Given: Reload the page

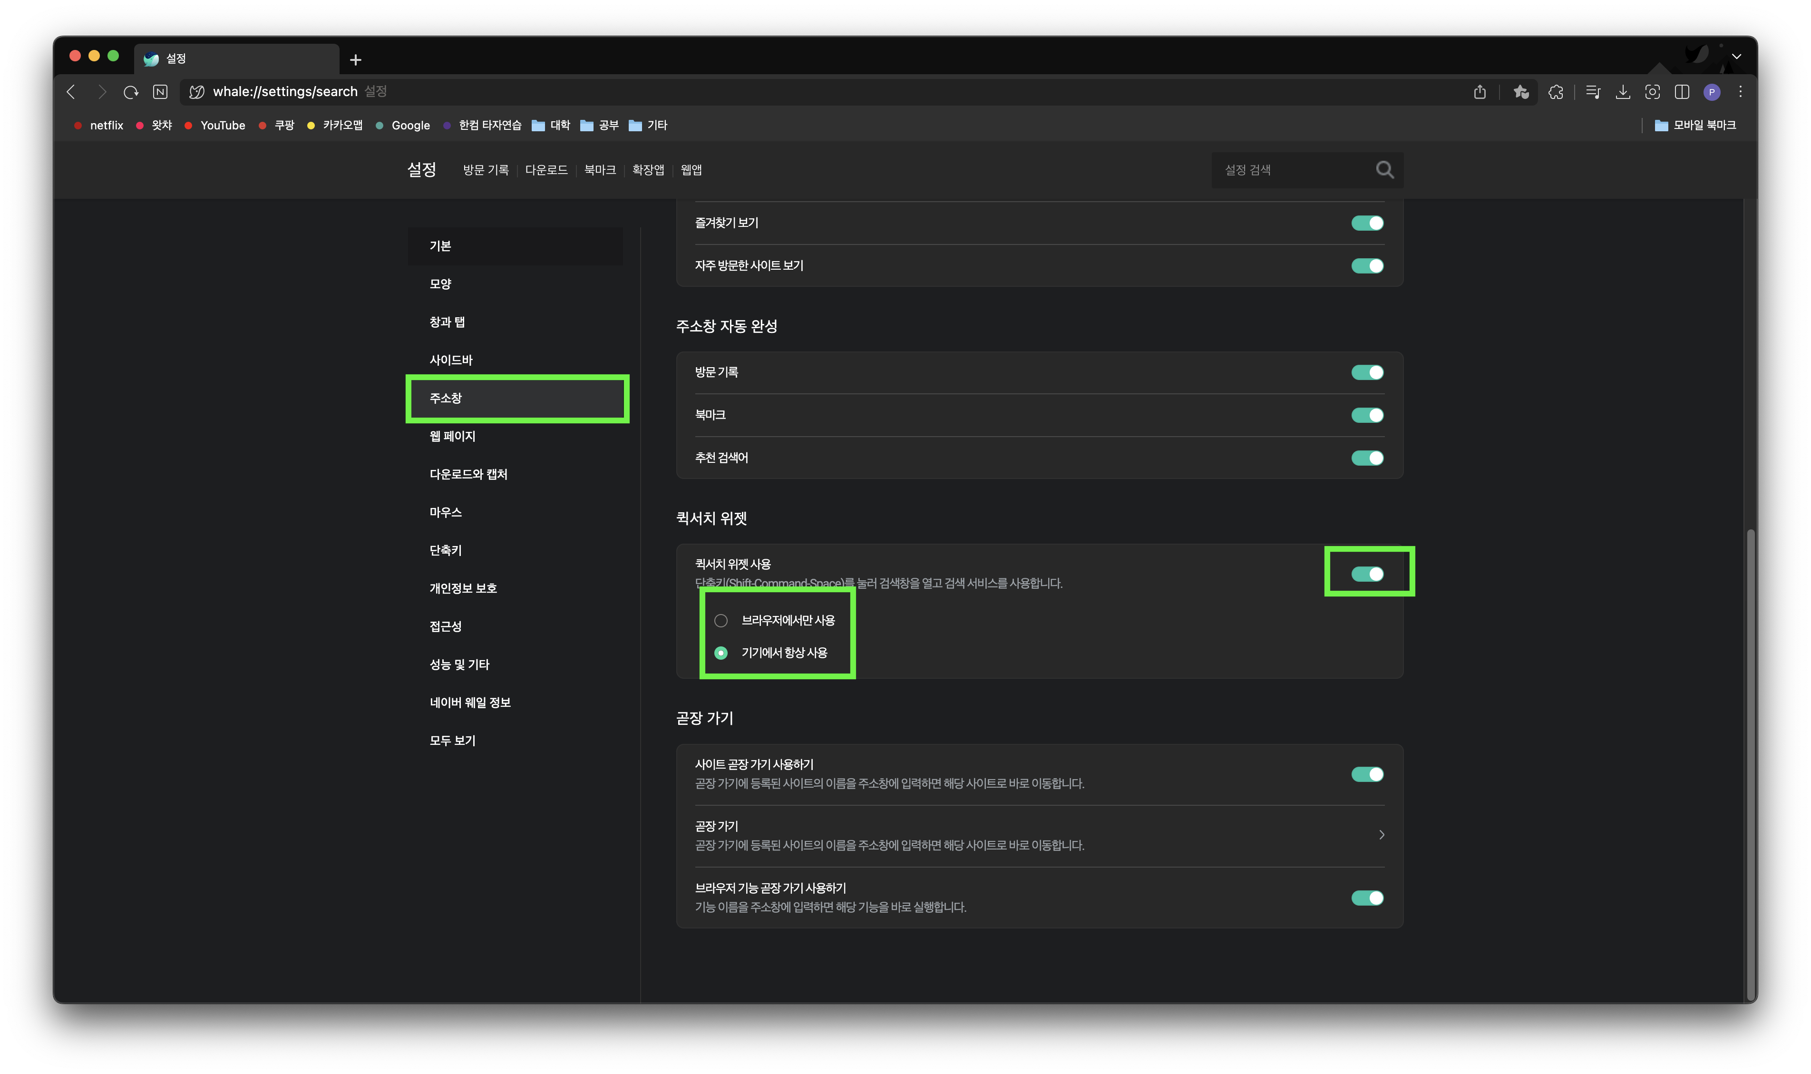Looking at the screenshot, I should [131, 92].
